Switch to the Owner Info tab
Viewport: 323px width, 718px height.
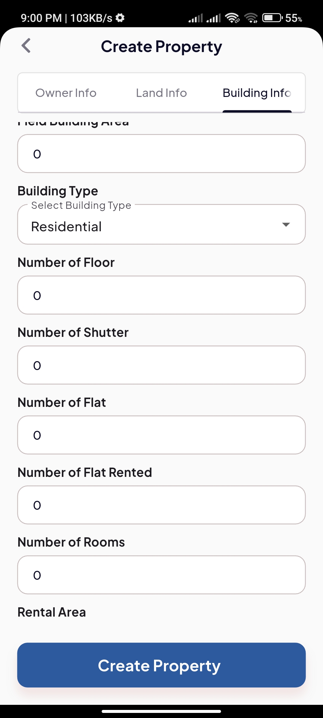[66, 93]
